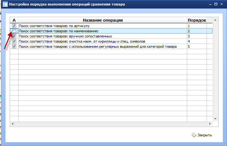
Task: Click the horizontal scrollbar right arrow
Action: pos(210,124)
